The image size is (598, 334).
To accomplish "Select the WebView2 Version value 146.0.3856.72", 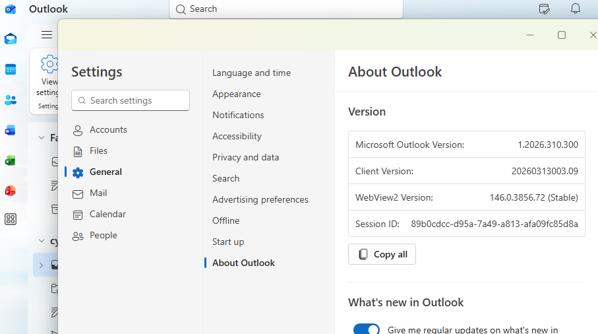I will [x=518, y=197].
